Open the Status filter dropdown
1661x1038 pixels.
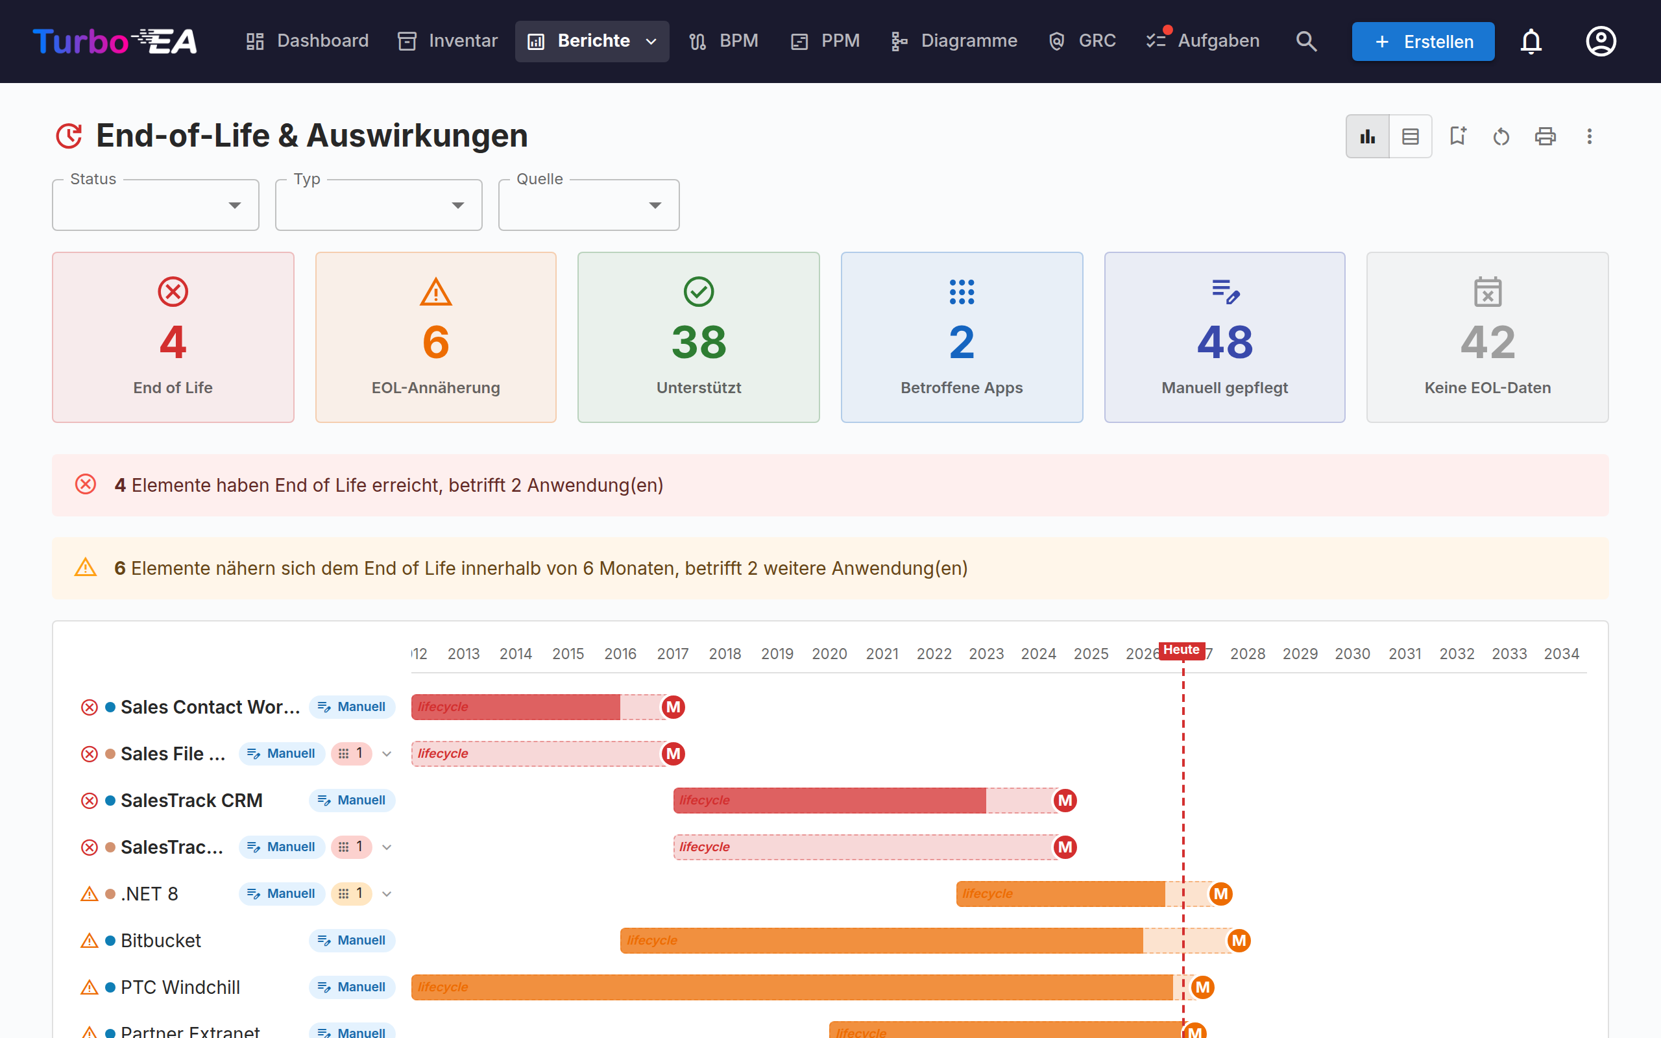[156, 205]
